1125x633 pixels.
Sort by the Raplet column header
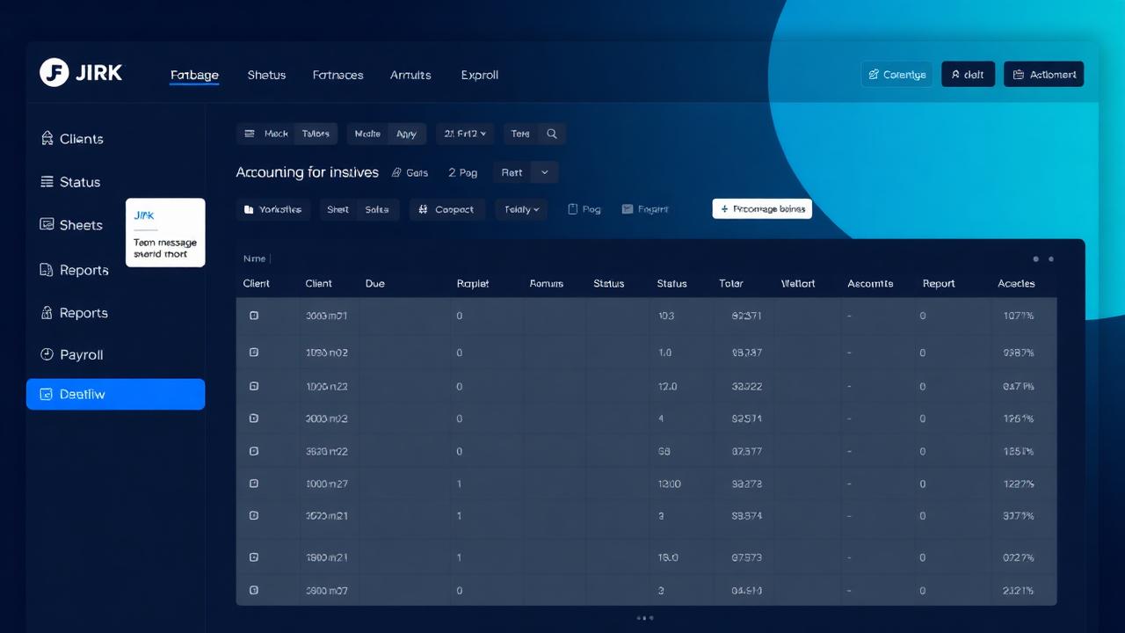[473, 283]
